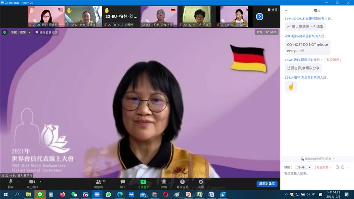Open Excel from taskbar

pyautogui.click(x=200, y=195)
